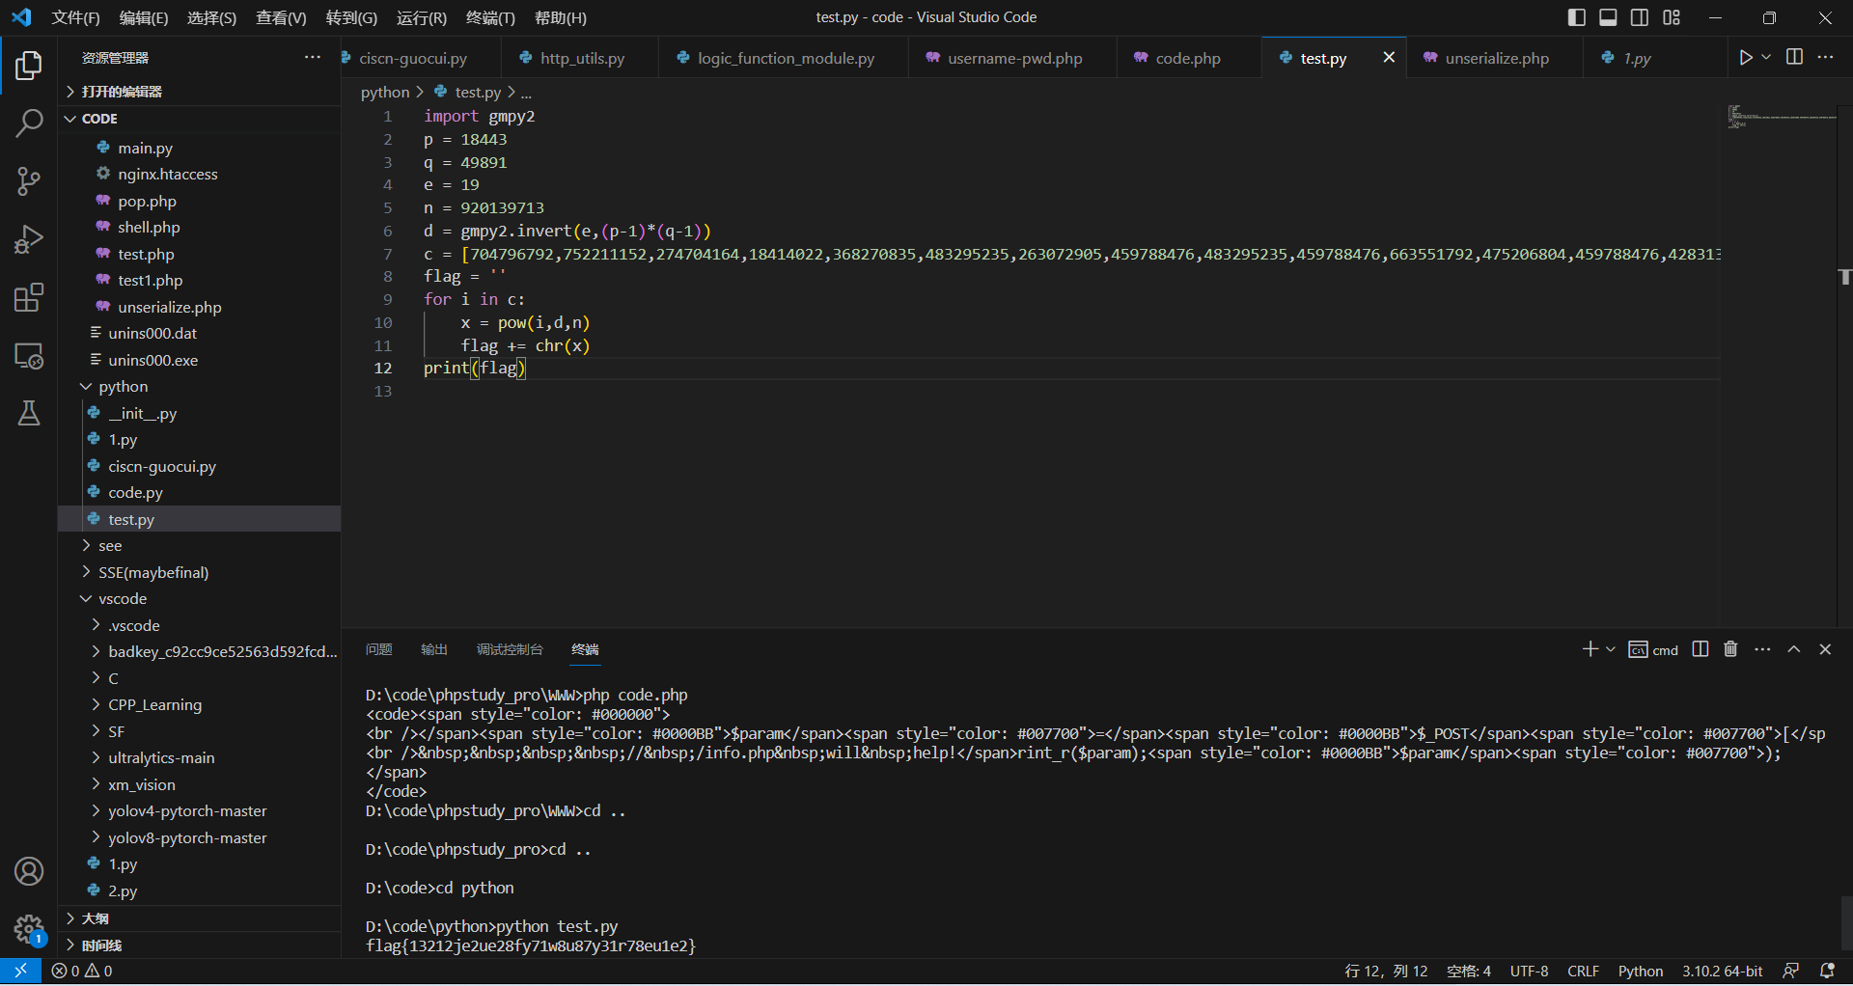Select Python interpreter 3.10.2 64-bit
Screen dimensions: 1853x986
click(1722, 971)
